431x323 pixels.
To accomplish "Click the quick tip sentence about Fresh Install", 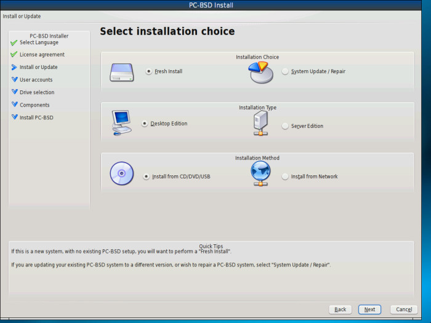I will point(121,251).
